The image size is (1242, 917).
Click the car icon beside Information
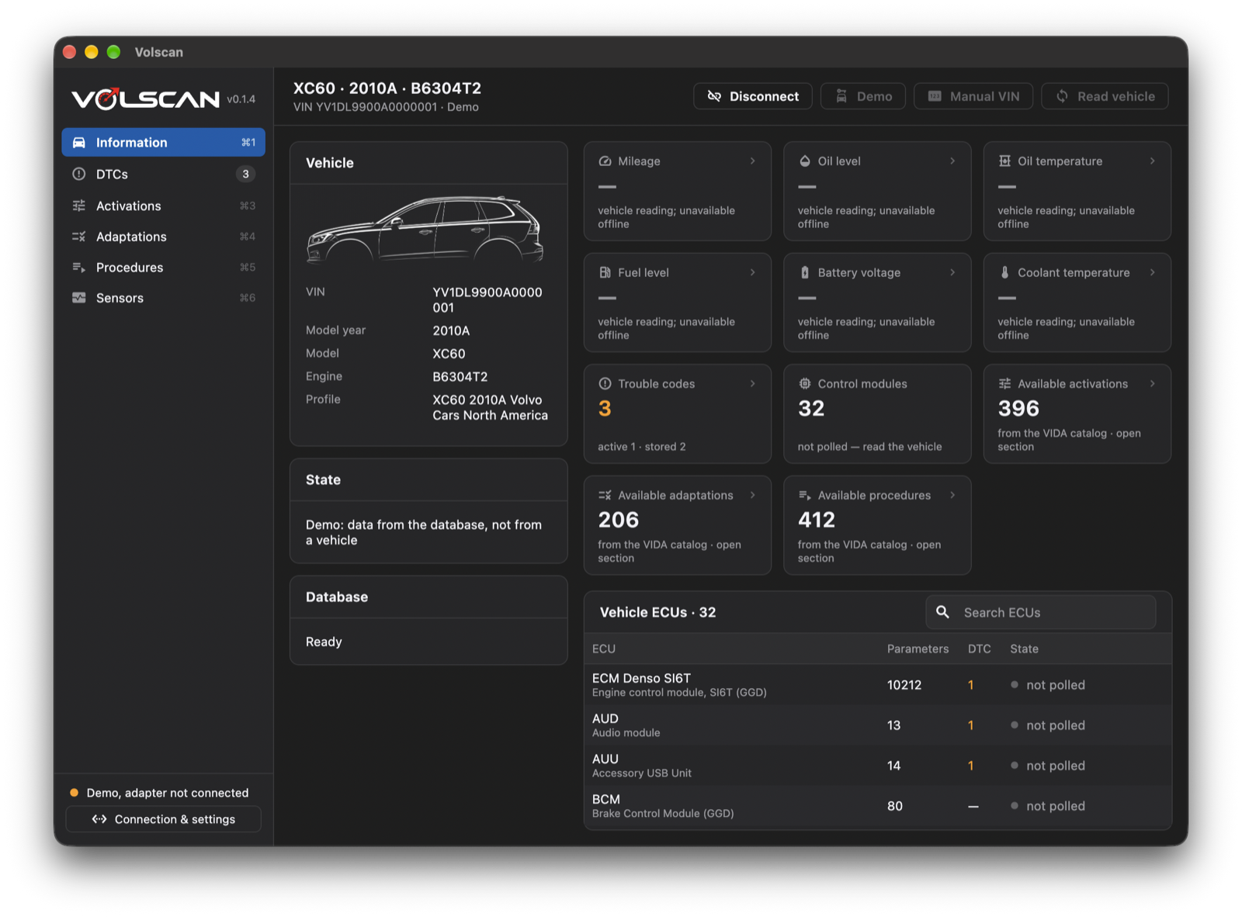(79, 143)
